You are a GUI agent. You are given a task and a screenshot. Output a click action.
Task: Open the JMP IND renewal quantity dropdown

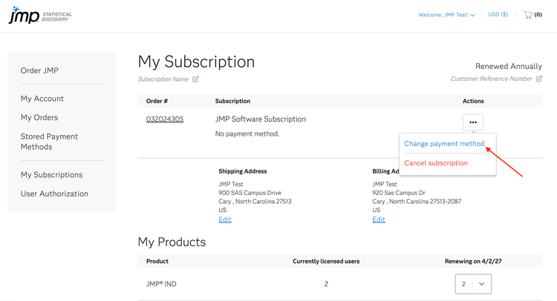point(473,284)
